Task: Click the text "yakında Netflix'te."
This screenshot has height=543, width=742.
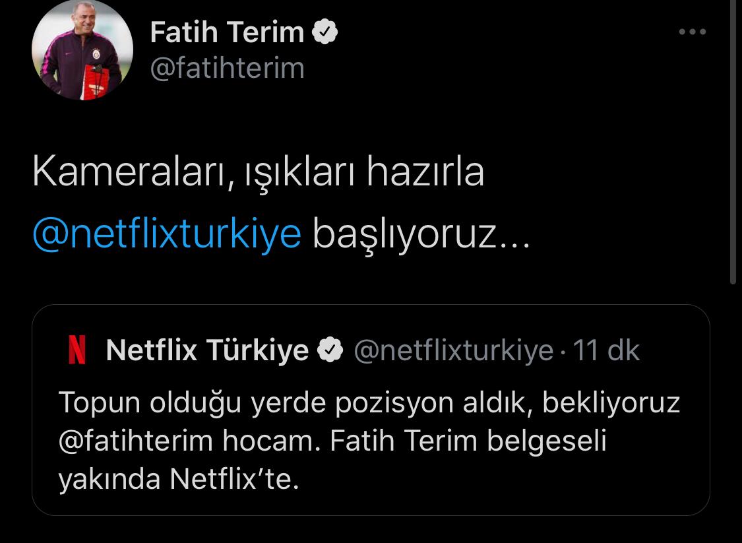Action: [x=179, y=480]
